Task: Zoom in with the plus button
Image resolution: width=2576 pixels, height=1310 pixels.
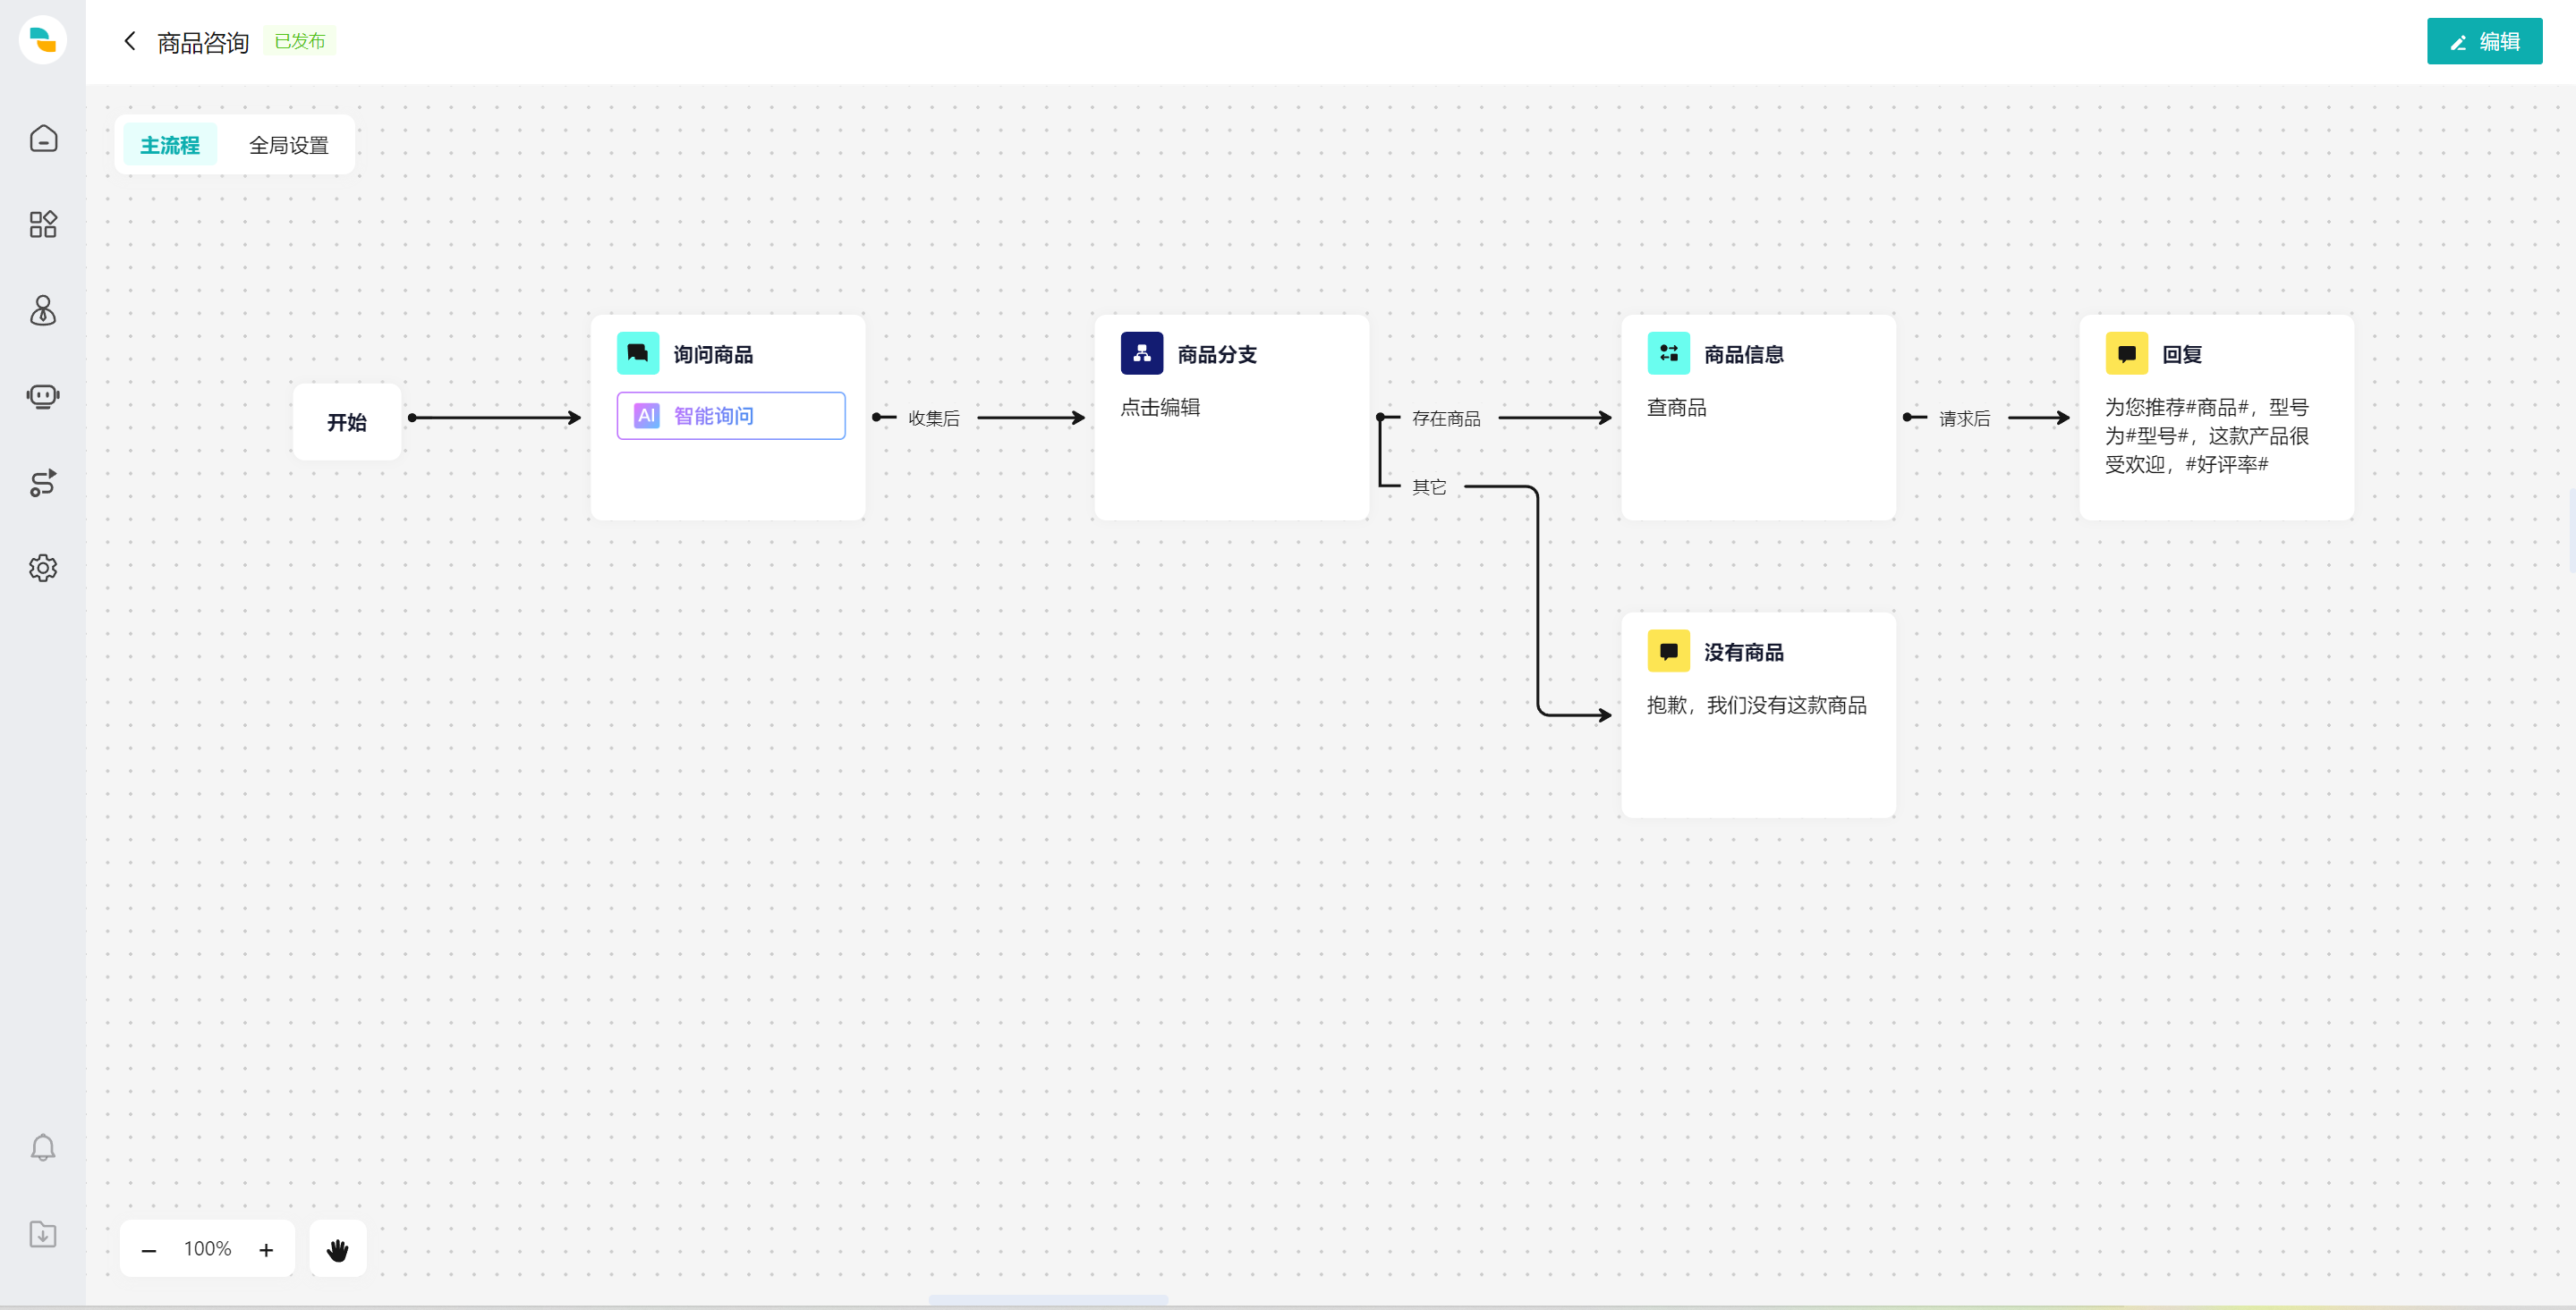Action: pyautogui.click(x=266, y=1250)
